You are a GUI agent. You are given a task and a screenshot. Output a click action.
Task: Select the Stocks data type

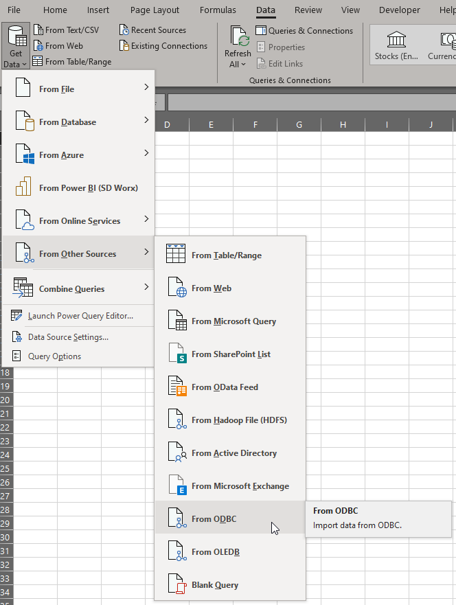tap(396, 45)
